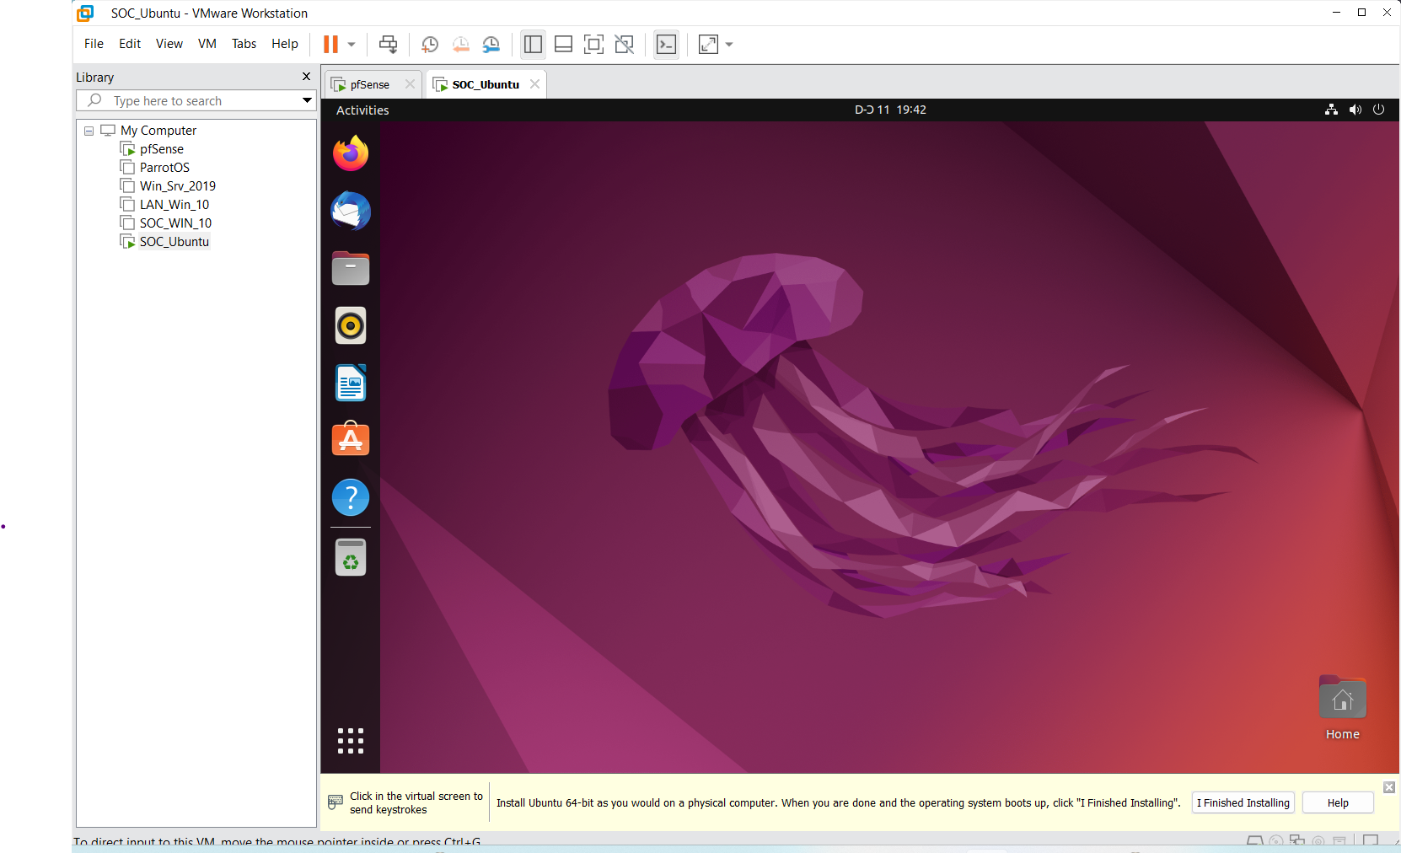
Task: Dismiss the install notification bar
Action: pyautogui.click(x=1389, y=787)
